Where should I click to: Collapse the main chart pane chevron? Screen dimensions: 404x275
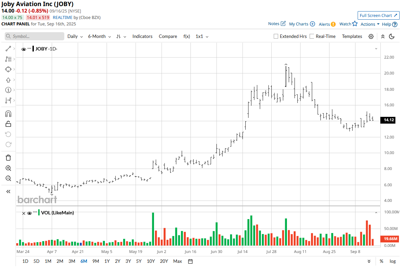376,49
